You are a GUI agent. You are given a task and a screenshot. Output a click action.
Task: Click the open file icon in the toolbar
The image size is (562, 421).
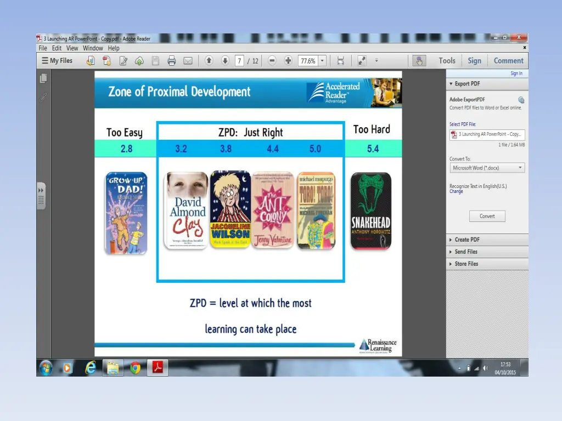tap(91, 61)
